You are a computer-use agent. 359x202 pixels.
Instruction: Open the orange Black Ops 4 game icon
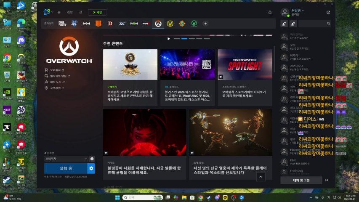[98, 24]
